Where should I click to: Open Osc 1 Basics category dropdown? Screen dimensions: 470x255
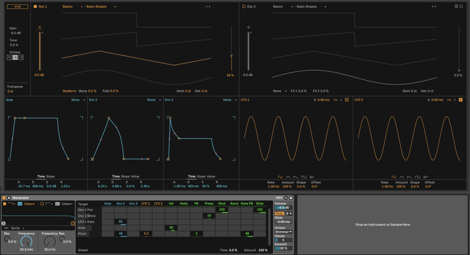click(x=73, y=6)
